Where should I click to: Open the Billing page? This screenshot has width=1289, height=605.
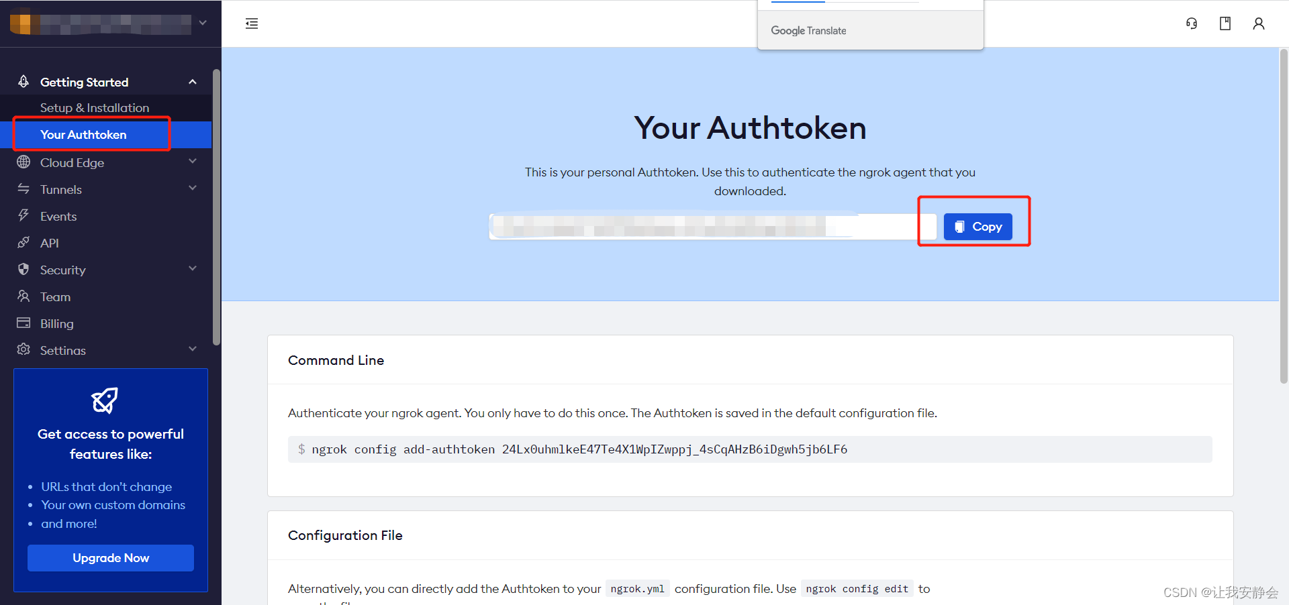(x=57, y=323)
